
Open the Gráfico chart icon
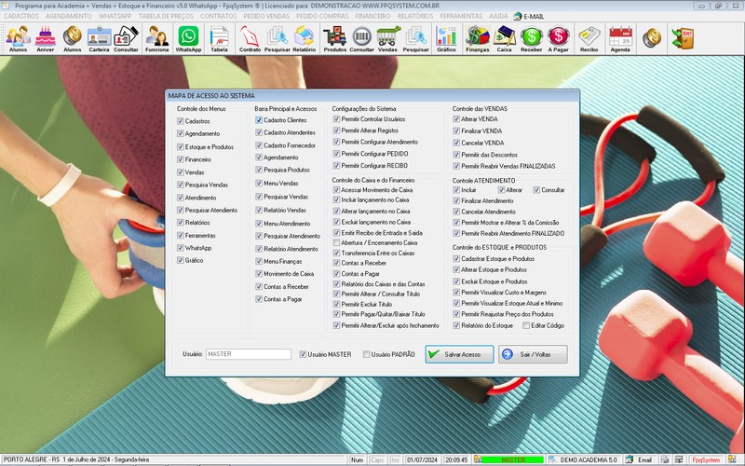tap(446, 38)
